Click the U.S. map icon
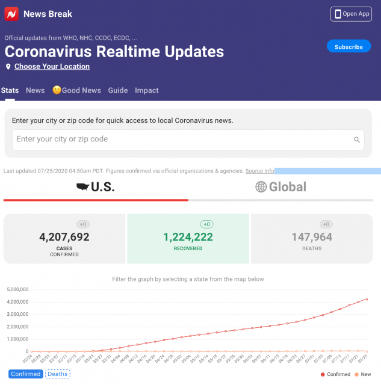The width and height of the screenshot is (381, 385). coord(82,187)
